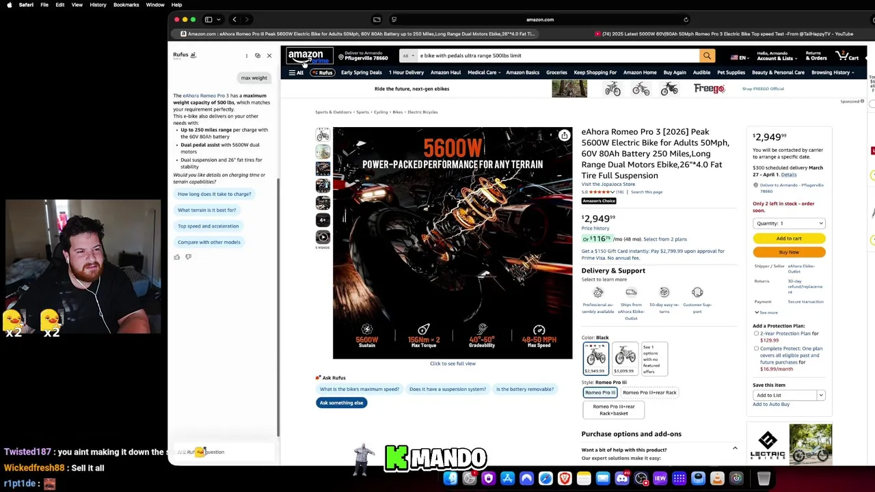Check the 2-Year Protection Plan box
Screen dimensions: 875x492
point(756,333)
